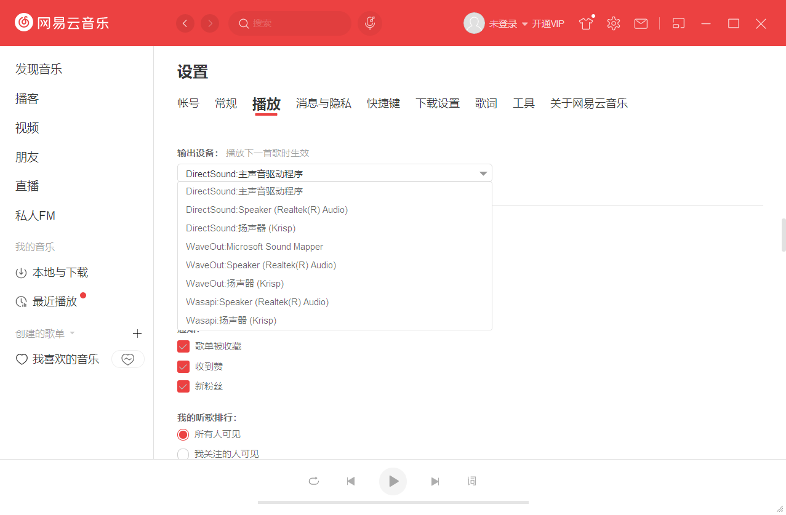The width and height of the screenshot is (786, 515).
Task: Toggle the loop playback mode icon
Action: pos(314,481)
